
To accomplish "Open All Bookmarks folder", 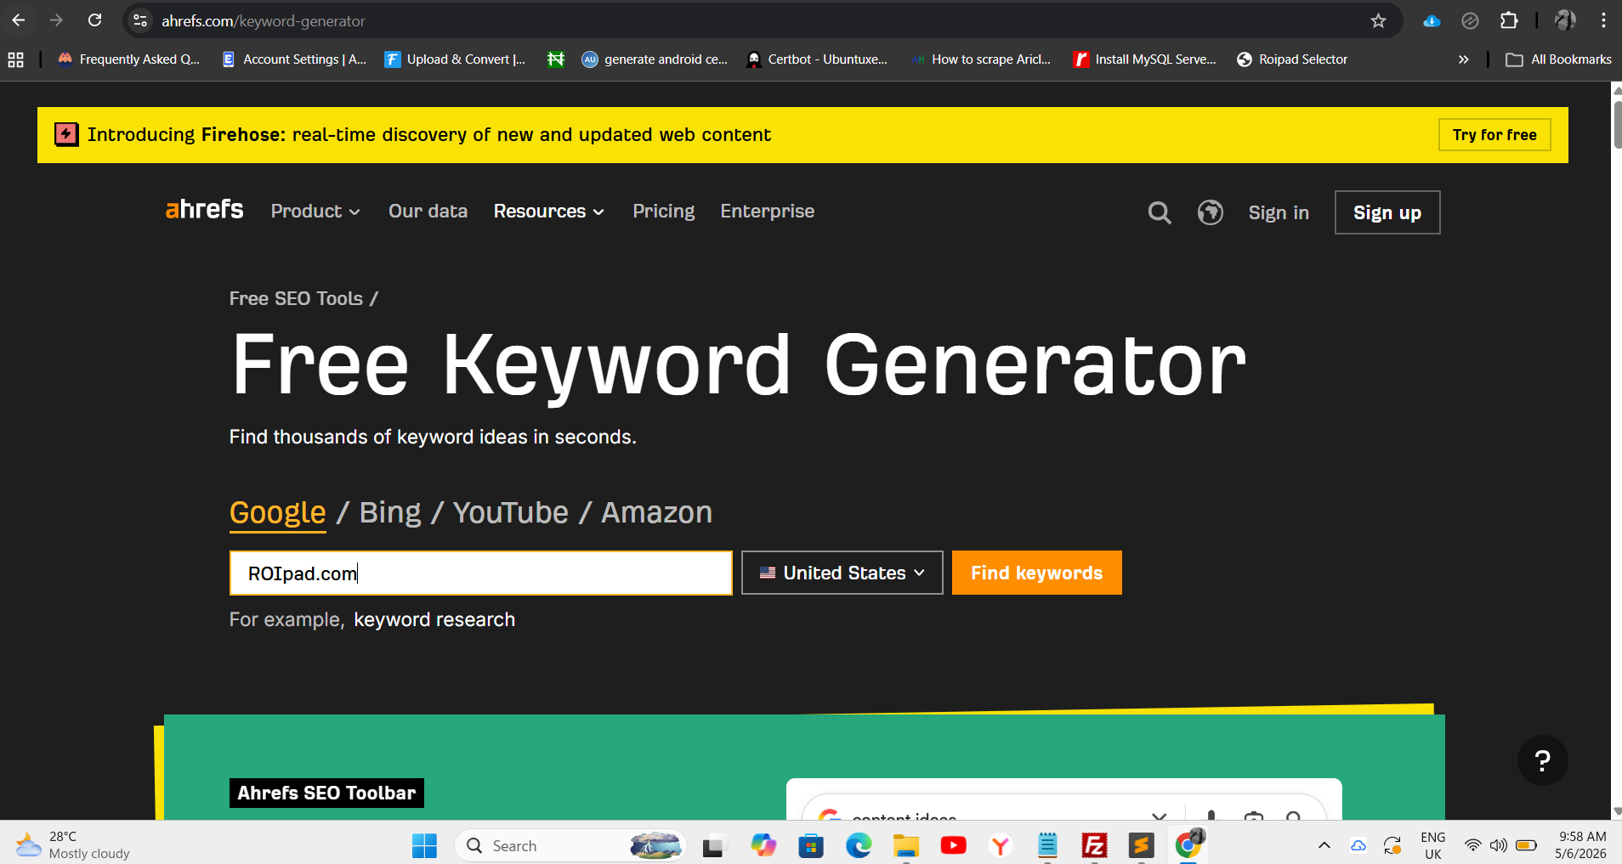I will pyautogui.click(x=1558, y=59).
